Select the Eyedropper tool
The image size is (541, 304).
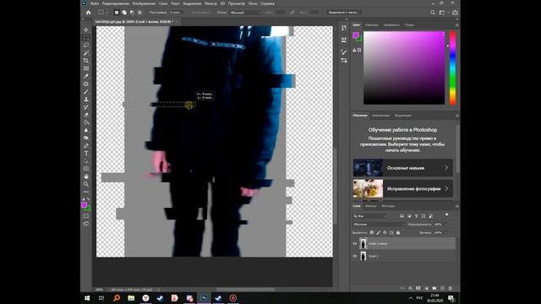pyautogui.click(x=86, y=76)
